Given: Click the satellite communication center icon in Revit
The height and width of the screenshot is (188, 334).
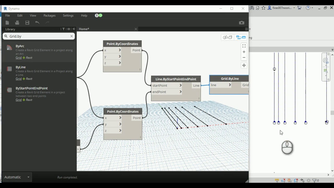Looking at the screenshot, I should pyautogui.click(x=258, y=8).
